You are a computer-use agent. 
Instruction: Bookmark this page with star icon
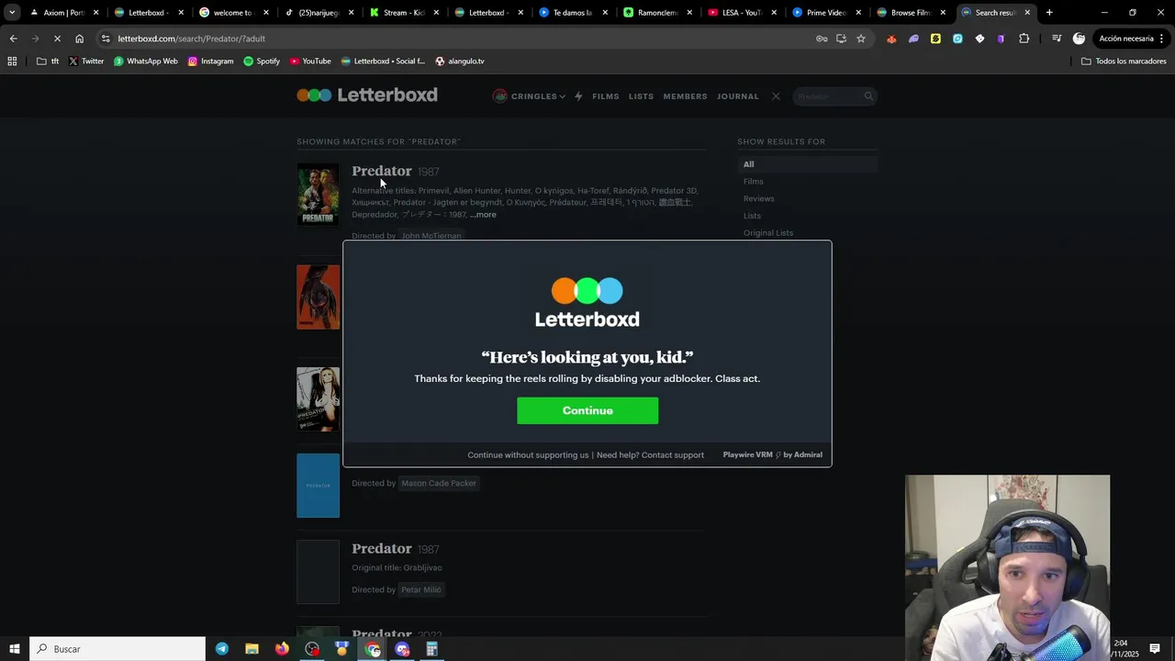pyautogui.click(x=861, y=39)
